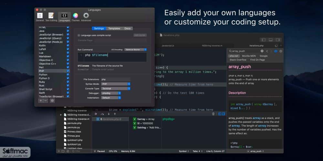Screen dimensions: 323x161
Task: Add new folder in navigator footer
Action: click(x=63, y=151)
